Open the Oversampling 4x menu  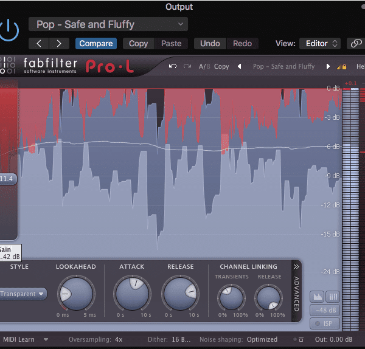[x=96, y=339]
